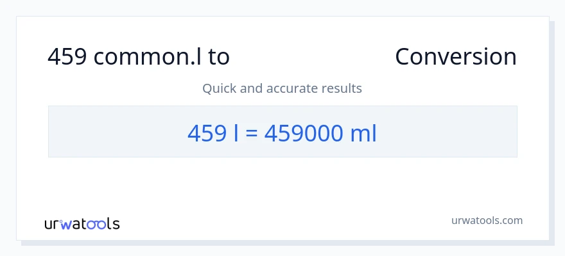Click the word "to" in the title
Screen dimensions: 565x256
click(219, 57)
